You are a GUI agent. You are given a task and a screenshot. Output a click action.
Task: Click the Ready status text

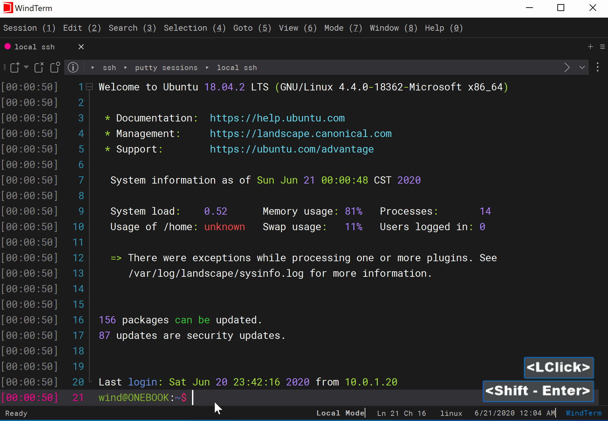click(x=16, y=413)
